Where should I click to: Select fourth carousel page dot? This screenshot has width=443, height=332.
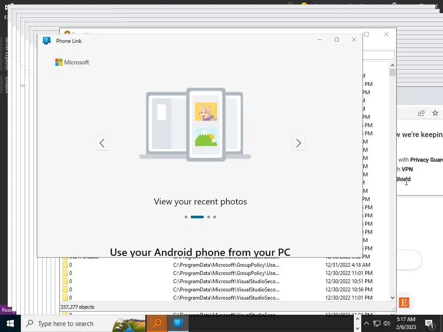pyautogui.click(x=215, y=217)
